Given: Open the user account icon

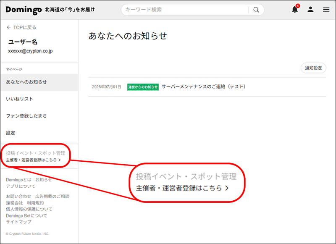Looking at the screenshot, I should [x=310, y=10].
